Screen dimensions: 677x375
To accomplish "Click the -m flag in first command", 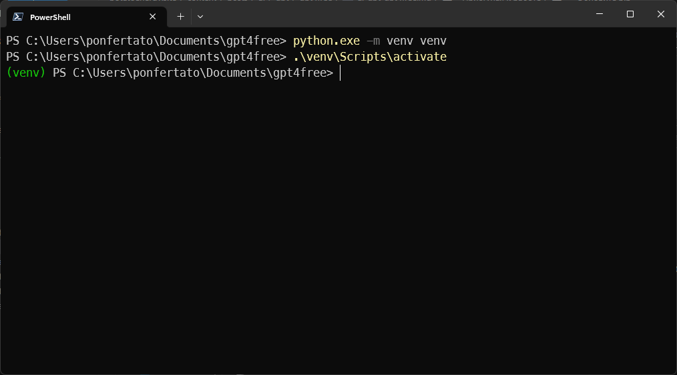I will [x=373, y=41].
